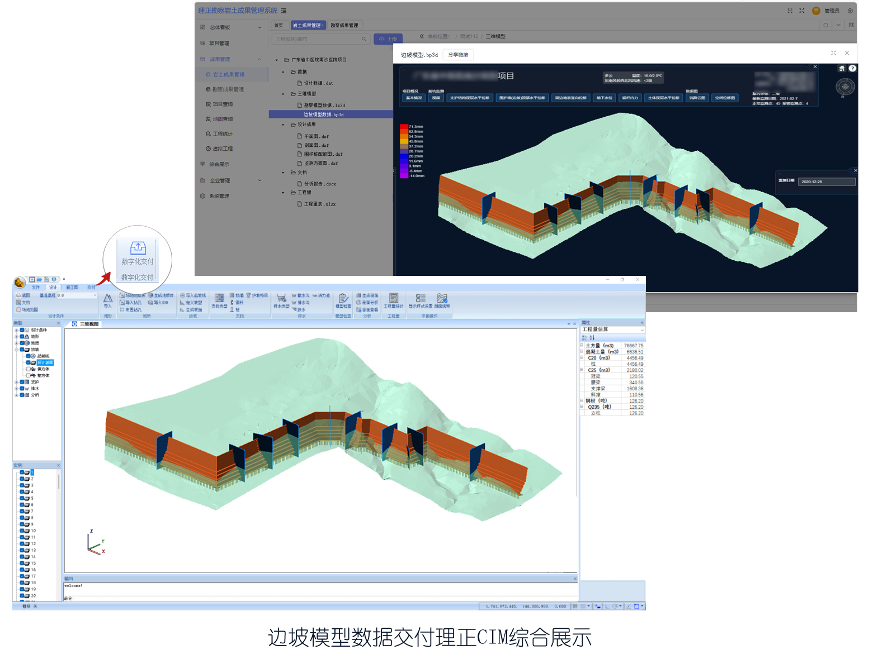Click the red 71.3mm legend swatch
The width and height of the screenshot is (869, 664).
[404, 127]
